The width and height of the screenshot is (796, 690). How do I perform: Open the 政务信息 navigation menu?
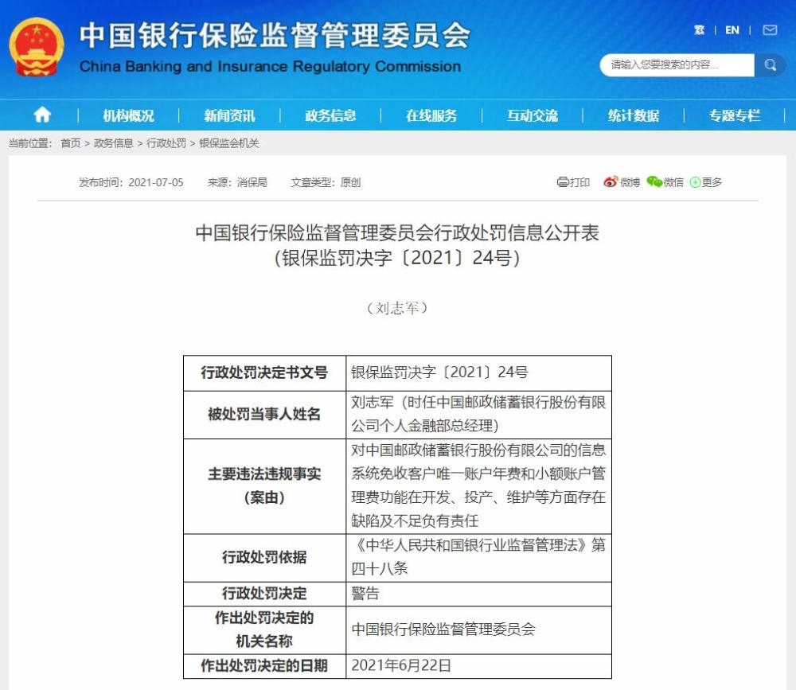pyautogui.click(x=330, y=116)
